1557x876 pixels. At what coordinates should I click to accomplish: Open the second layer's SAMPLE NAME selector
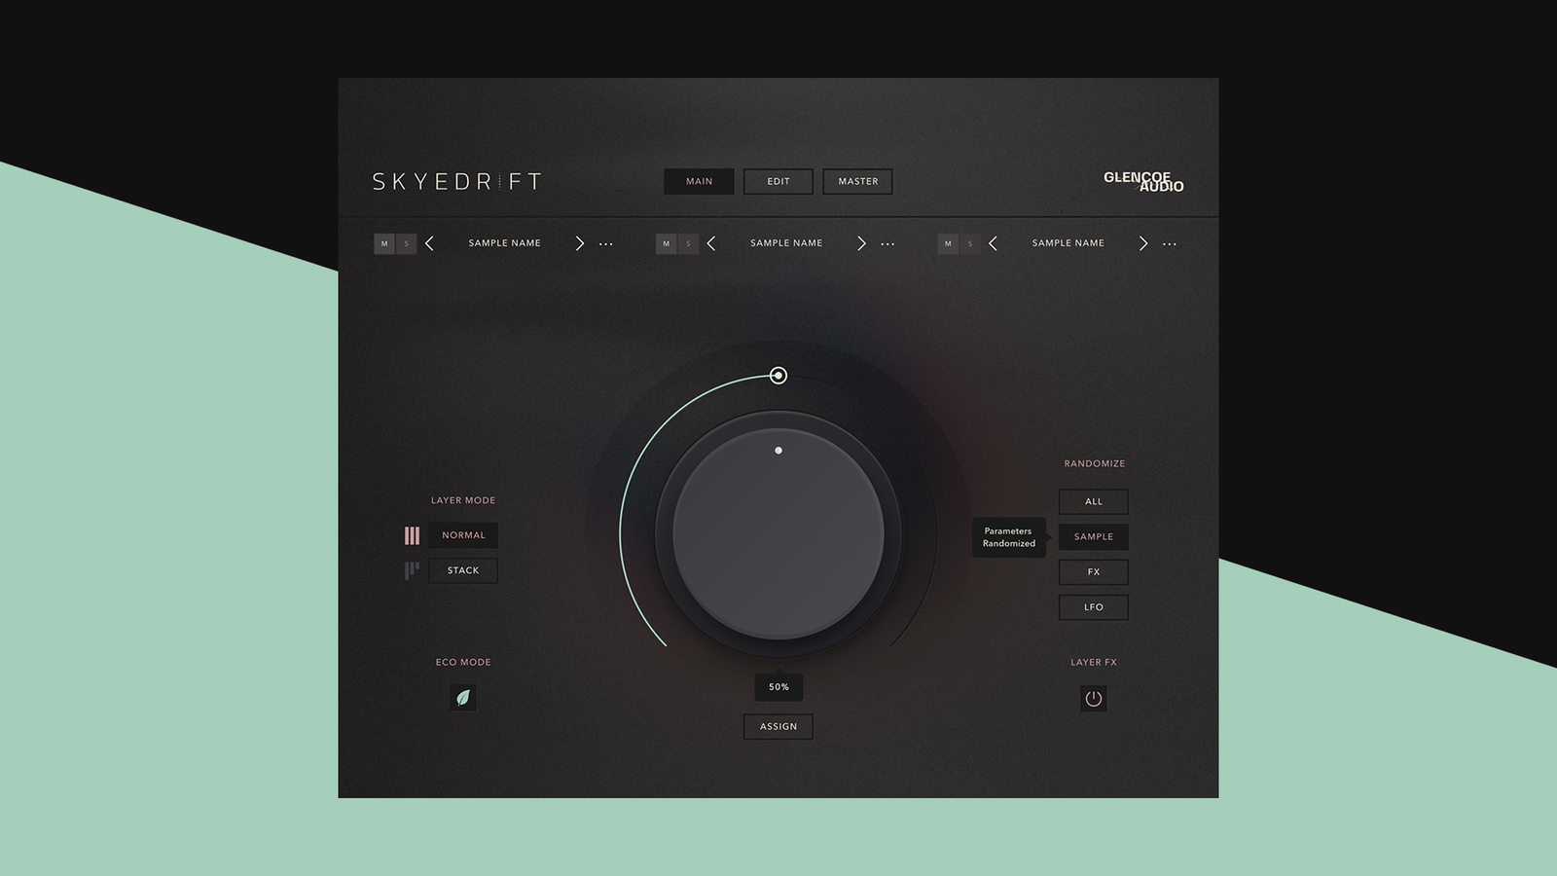786,243
